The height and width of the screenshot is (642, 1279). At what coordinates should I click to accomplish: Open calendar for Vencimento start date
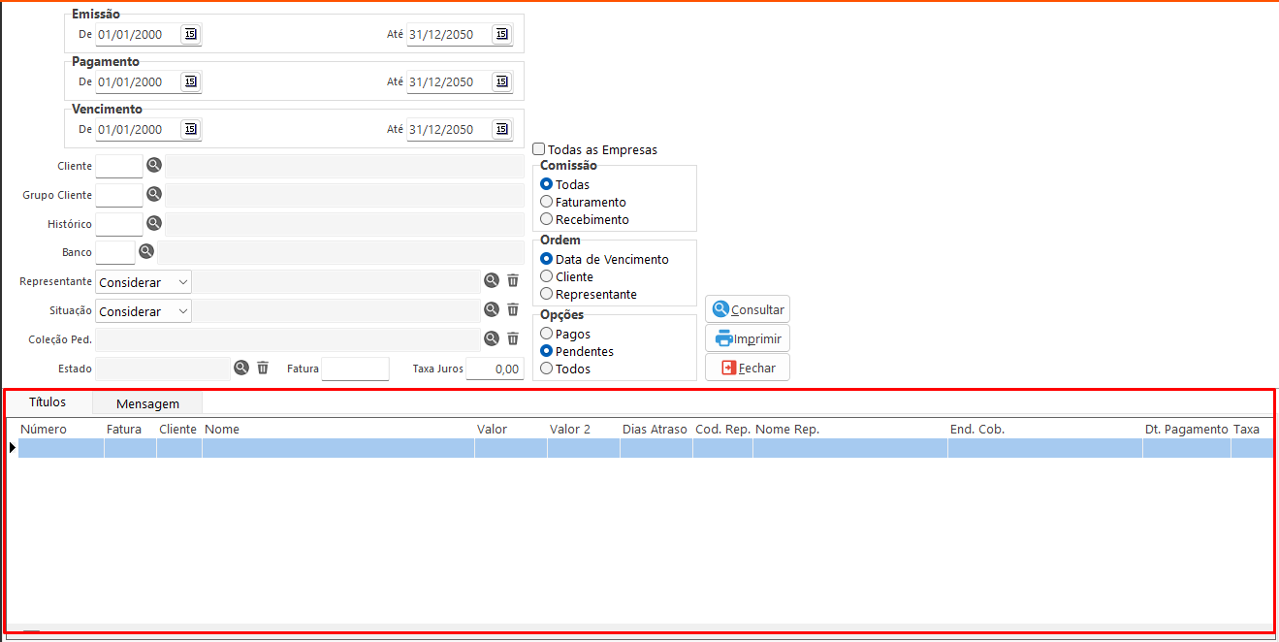190,130
